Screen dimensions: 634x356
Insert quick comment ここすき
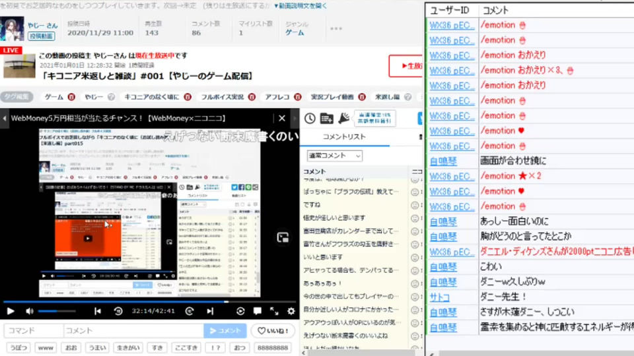coord(186,347)
